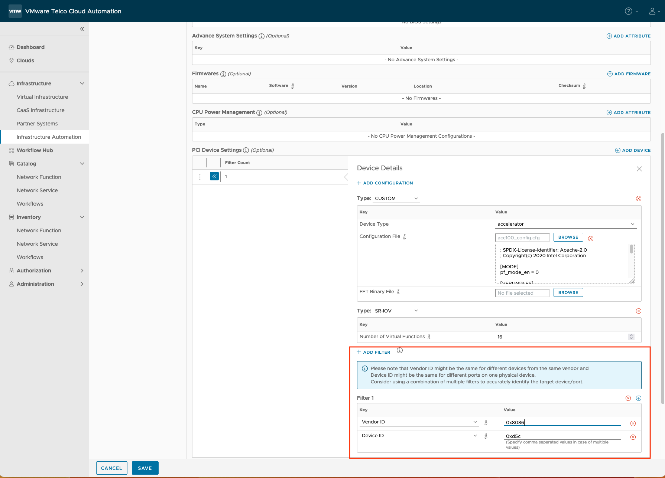Click Add Attribute for Advance System Settings
The height and width of the screenshot is (478, 665).
click(629, 36)
